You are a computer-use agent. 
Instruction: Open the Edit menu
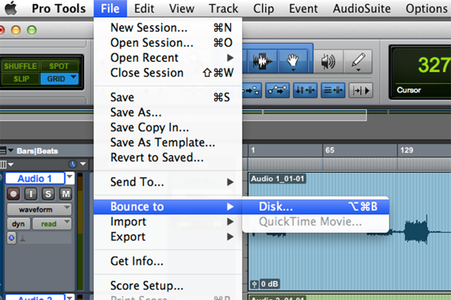pyautogui.click(x=144, y=8)
